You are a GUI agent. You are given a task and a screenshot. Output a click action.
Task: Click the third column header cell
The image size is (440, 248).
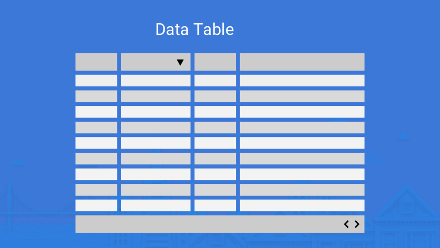tap(215, 62)
